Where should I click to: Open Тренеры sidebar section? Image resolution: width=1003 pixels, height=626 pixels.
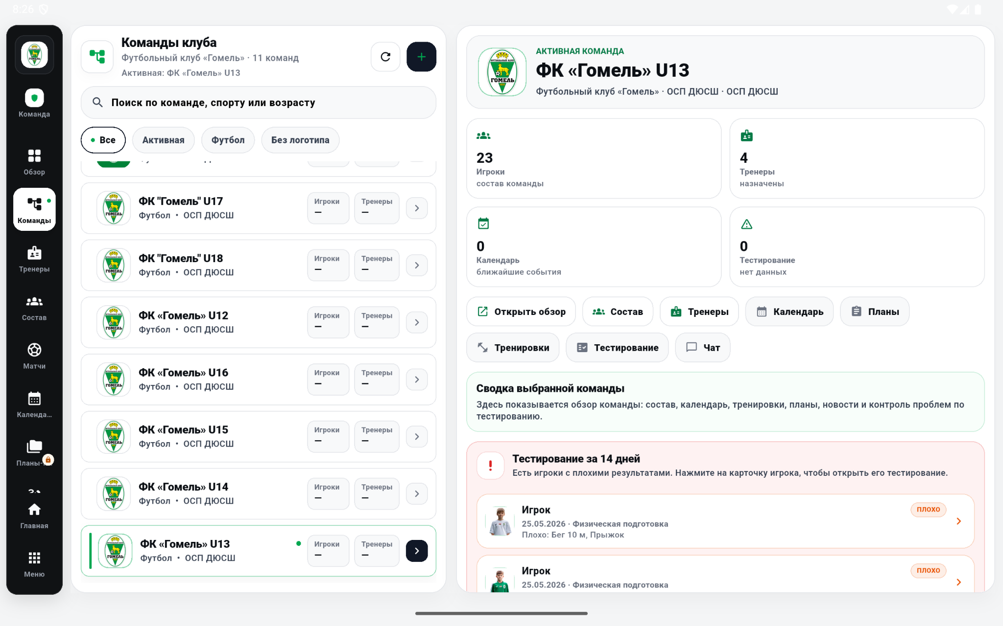pyautogui.click(x=34, y=259)
